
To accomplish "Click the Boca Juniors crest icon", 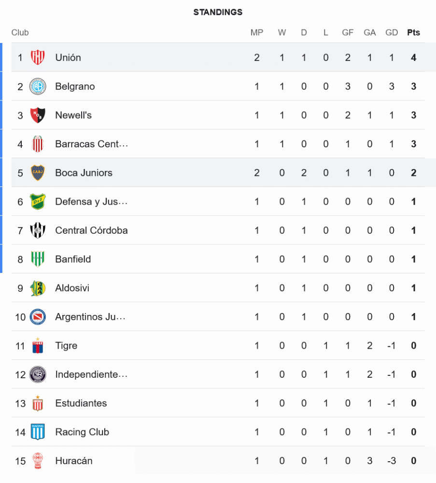I will tap(38, 173).
